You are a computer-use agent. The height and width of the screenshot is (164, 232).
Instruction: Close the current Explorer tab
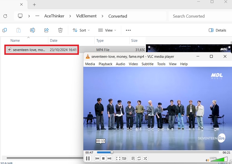click(x=21, y=4)
